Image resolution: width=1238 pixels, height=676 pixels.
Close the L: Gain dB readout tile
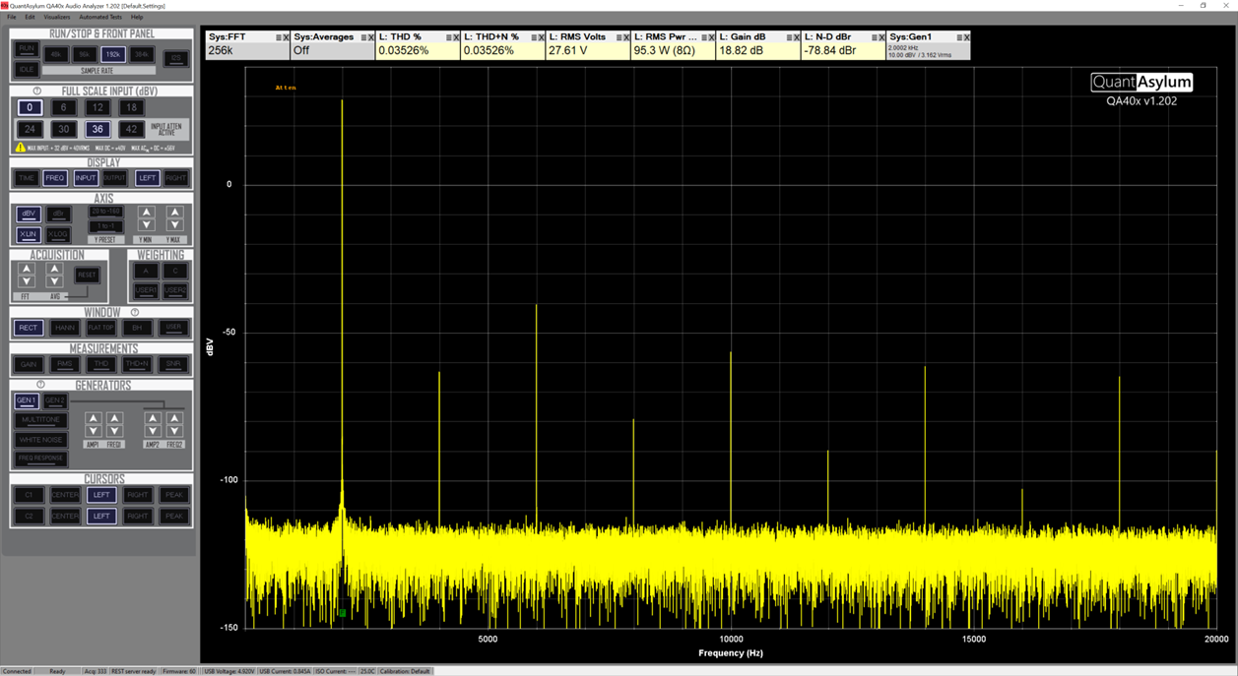click(798, 37)
